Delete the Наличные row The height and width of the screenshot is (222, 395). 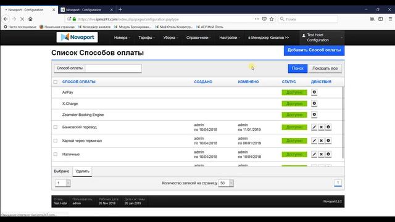coord(321,154)
